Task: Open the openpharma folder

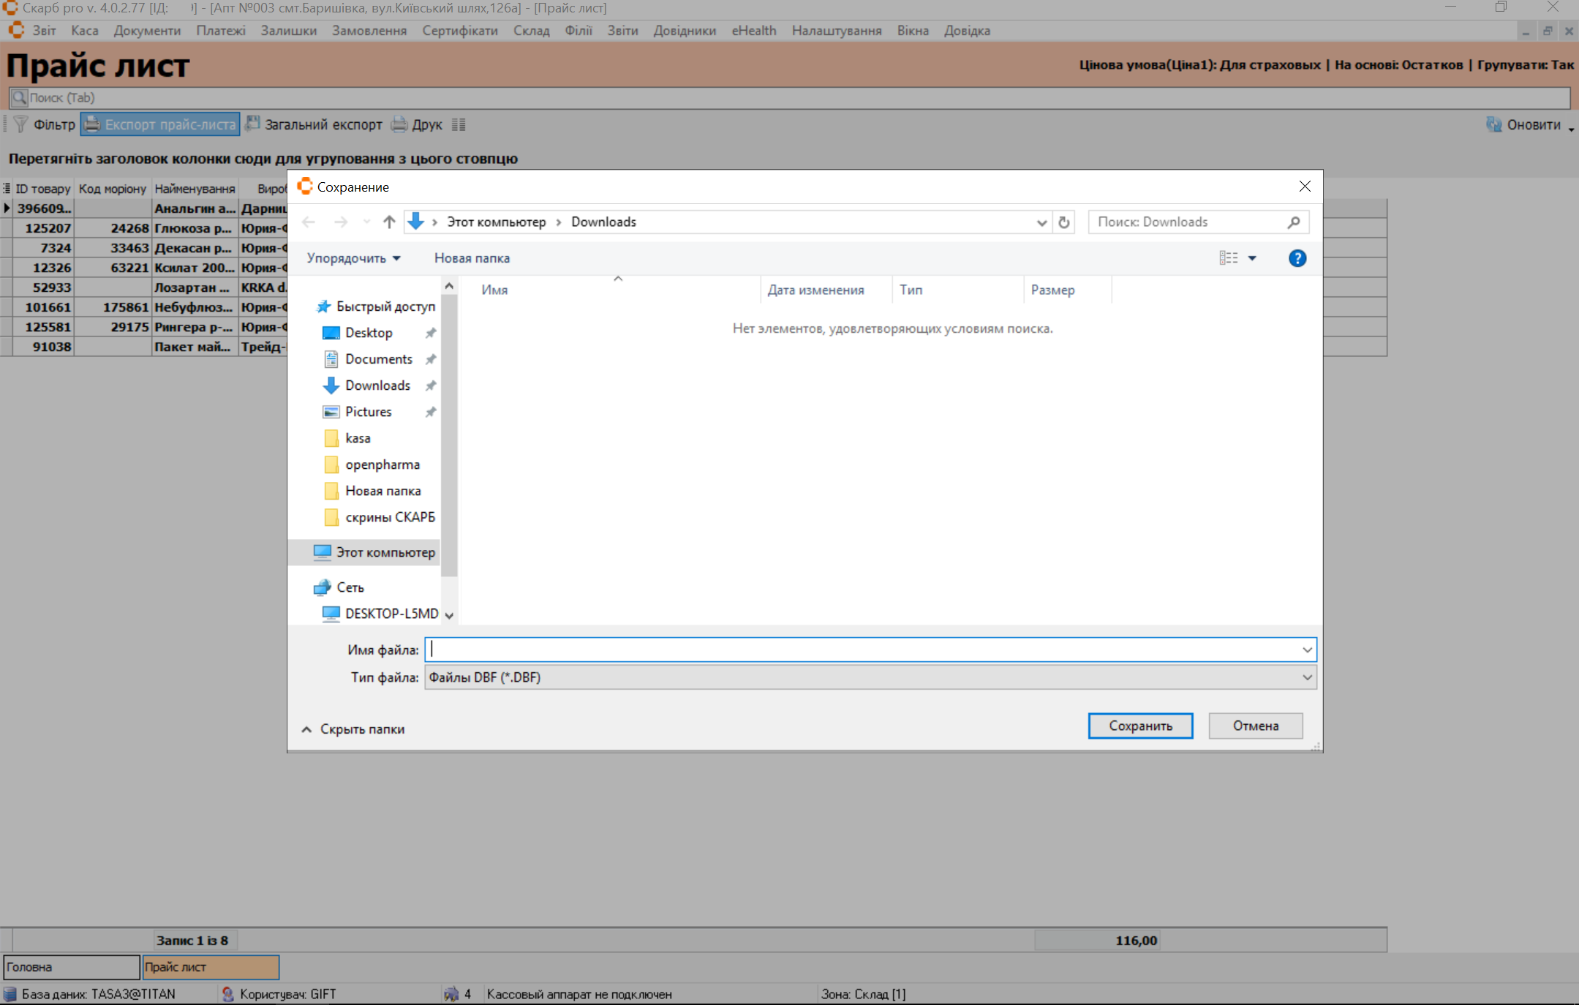Action: tap(382, 464)
